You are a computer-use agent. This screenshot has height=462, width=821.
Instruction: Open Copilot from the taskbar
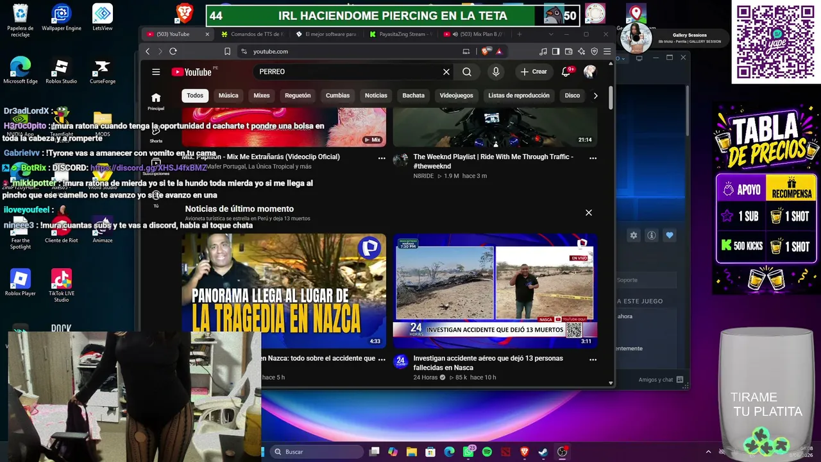click(x=393, y=452)
